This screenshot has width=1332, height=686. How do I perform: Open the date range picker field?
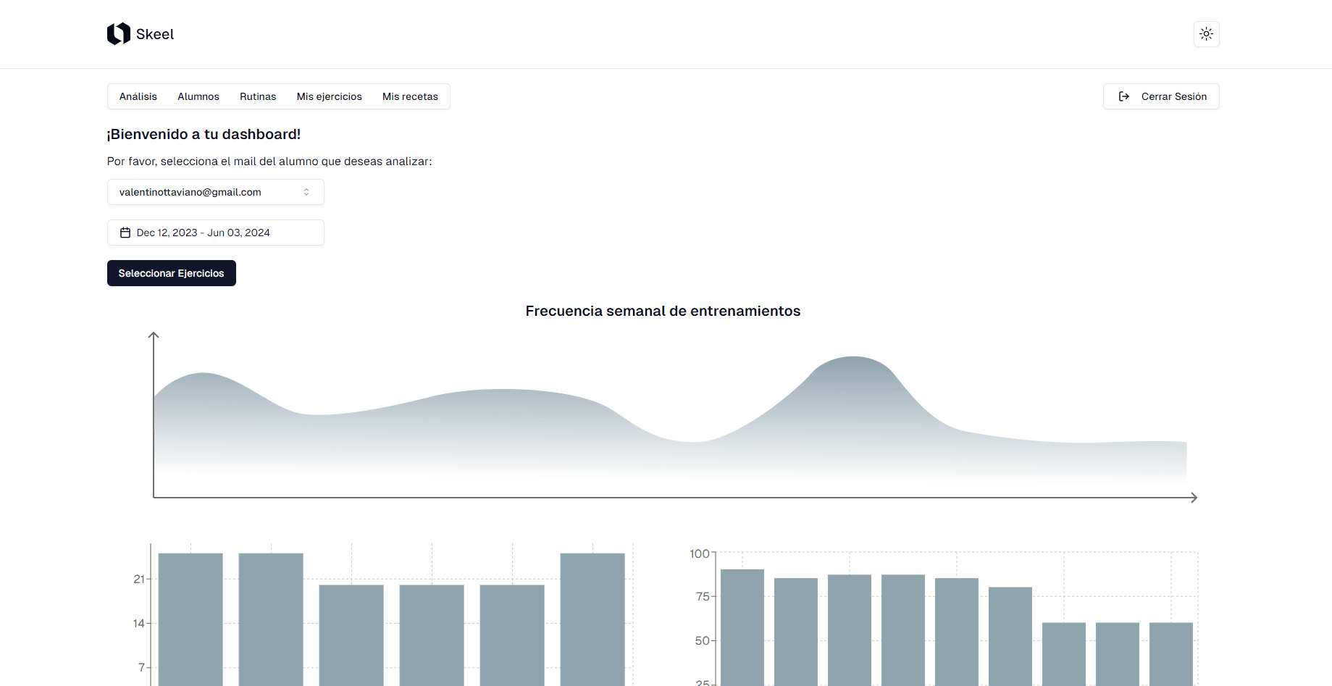pyautogui.click(x=216, y=233)
